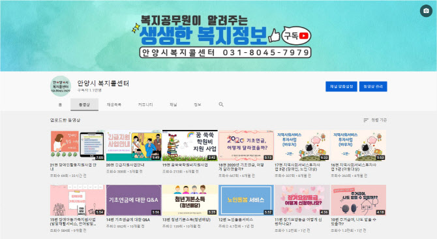This screenshot has width=437, height=239.
Task: Open the 주거급여 video thumbnail
Action: point(359,200)
